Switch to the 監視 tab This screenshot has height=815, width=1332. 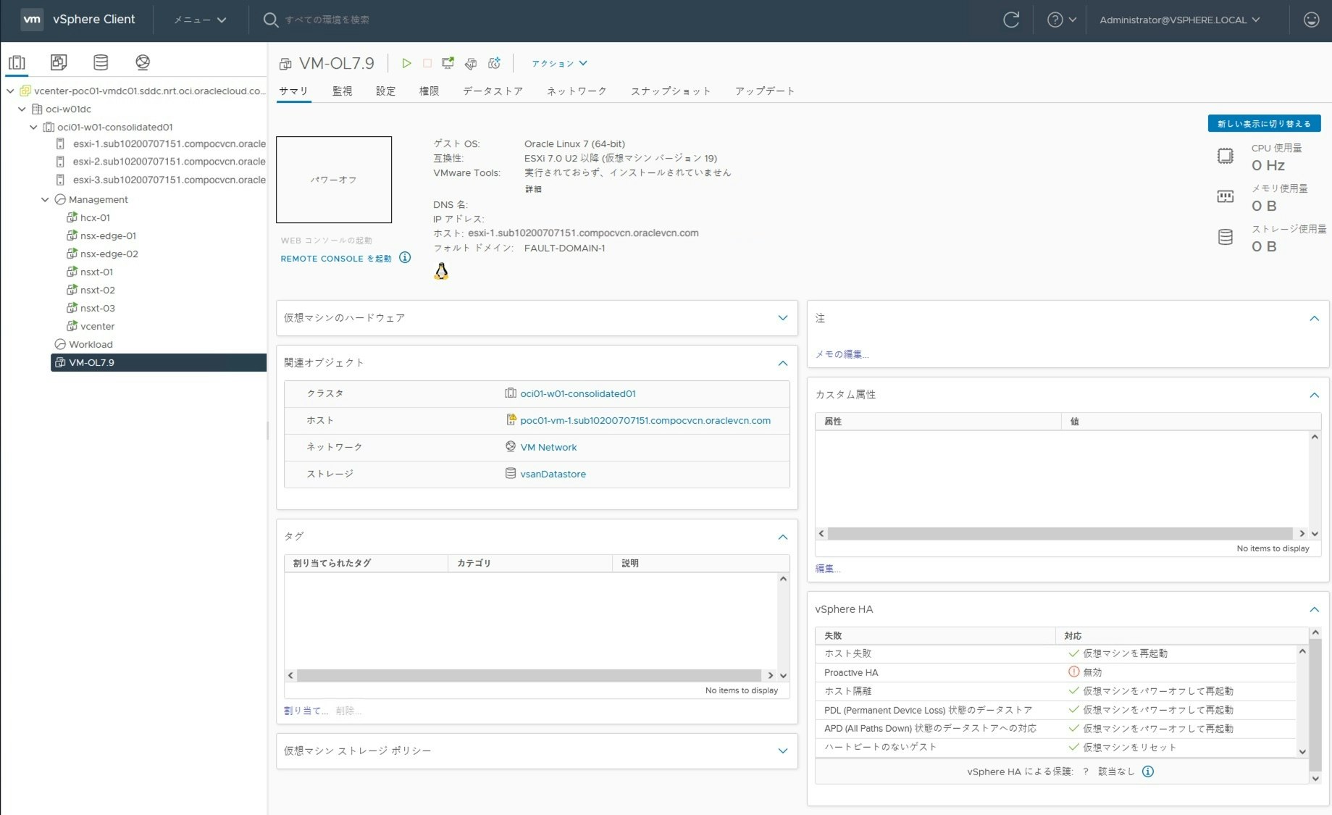[x=342, y=91]
